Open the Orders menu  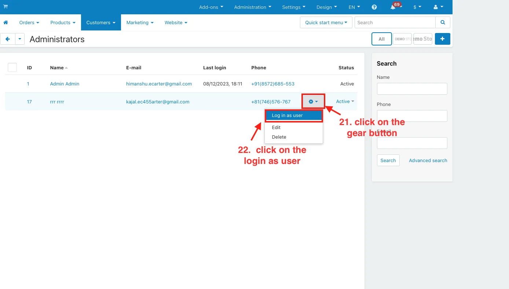pos(29,22)
